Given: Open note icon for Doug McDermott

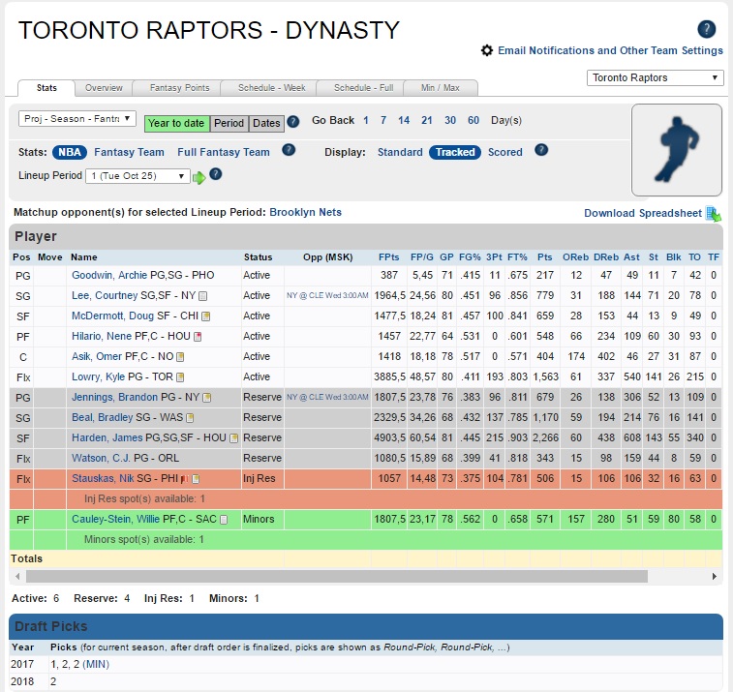Looking at the screenshot, I should point(205,316).
